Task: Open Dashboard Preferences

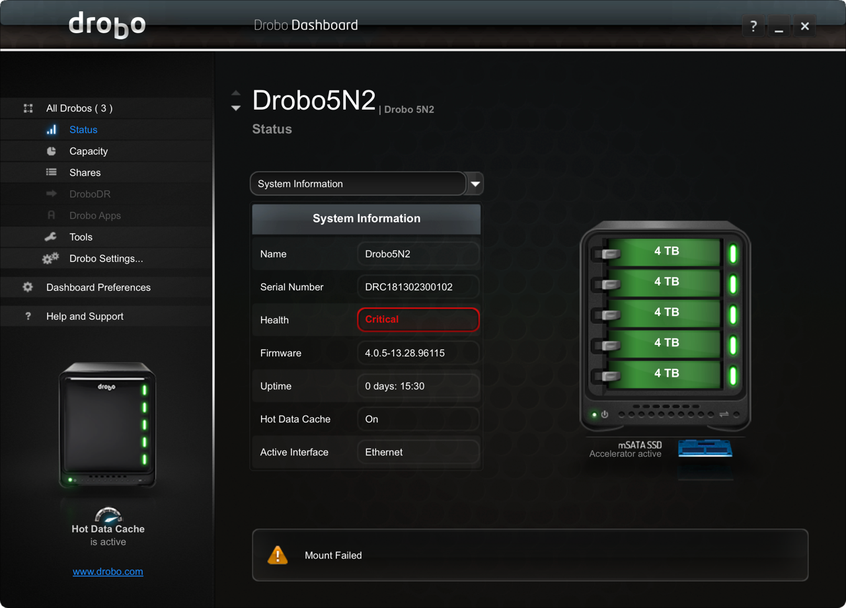Action: 98,287
